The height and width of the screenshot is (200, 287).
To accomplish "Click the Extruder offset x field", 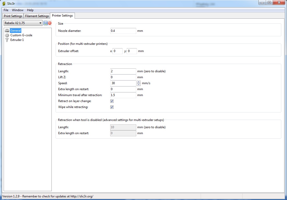I will 118,51.
